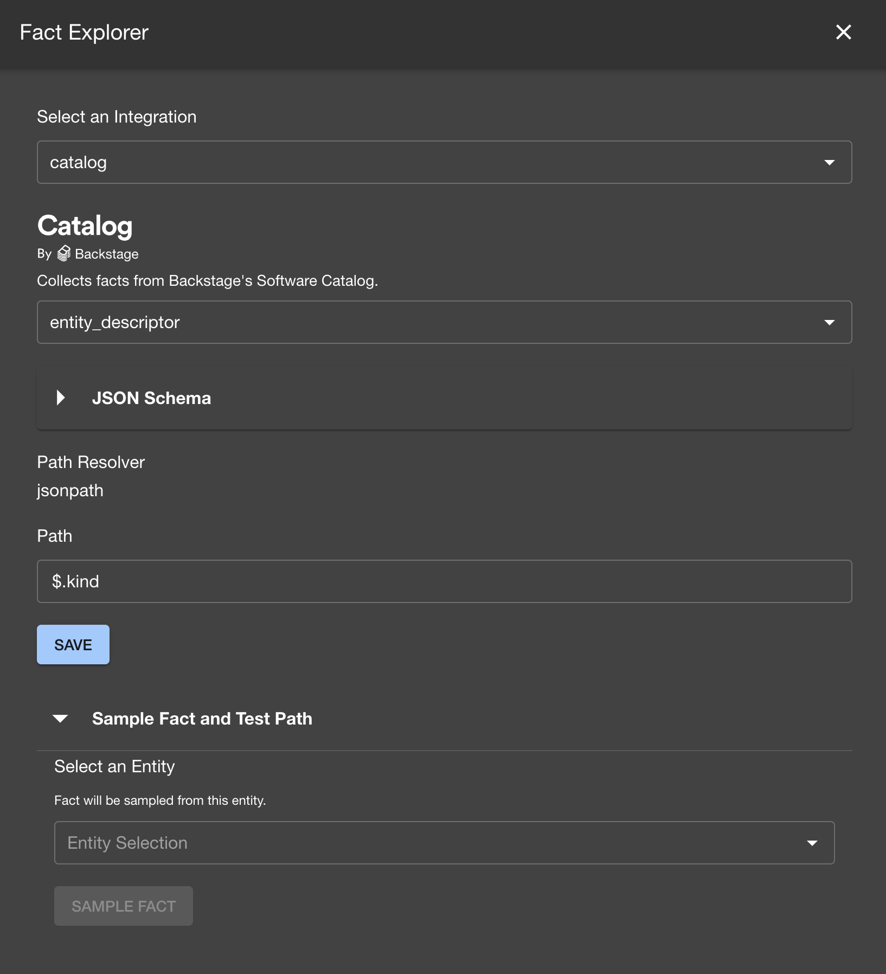
Task: Click the Sample Fact button
Action: pyautogui.click(x=124, y=906)
